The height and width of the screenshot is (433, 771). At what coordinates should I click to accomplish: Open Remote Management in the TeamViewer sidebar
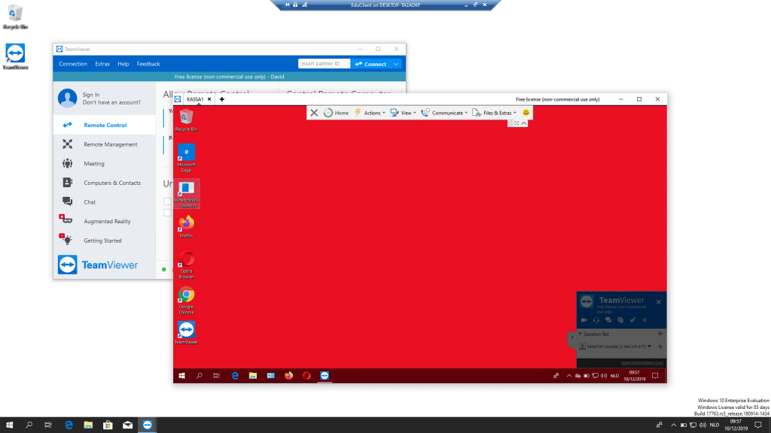pyautogui.click(x=104, y=144)
